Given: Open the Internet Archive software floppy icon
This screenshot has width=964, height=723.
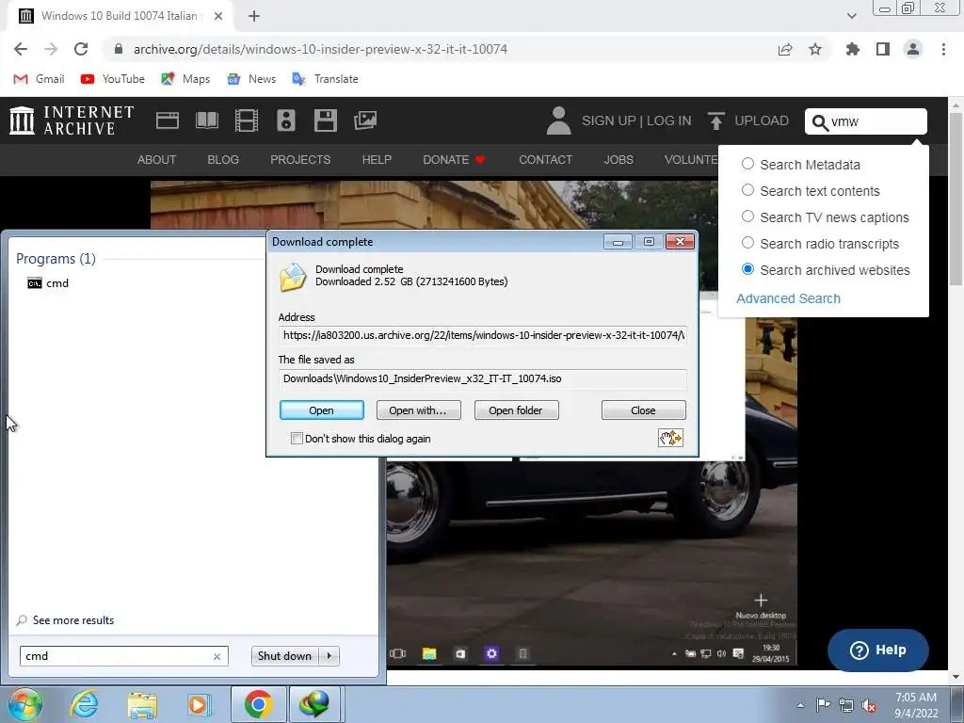Looking at the screenshot, I should click(x=325, y=120).
